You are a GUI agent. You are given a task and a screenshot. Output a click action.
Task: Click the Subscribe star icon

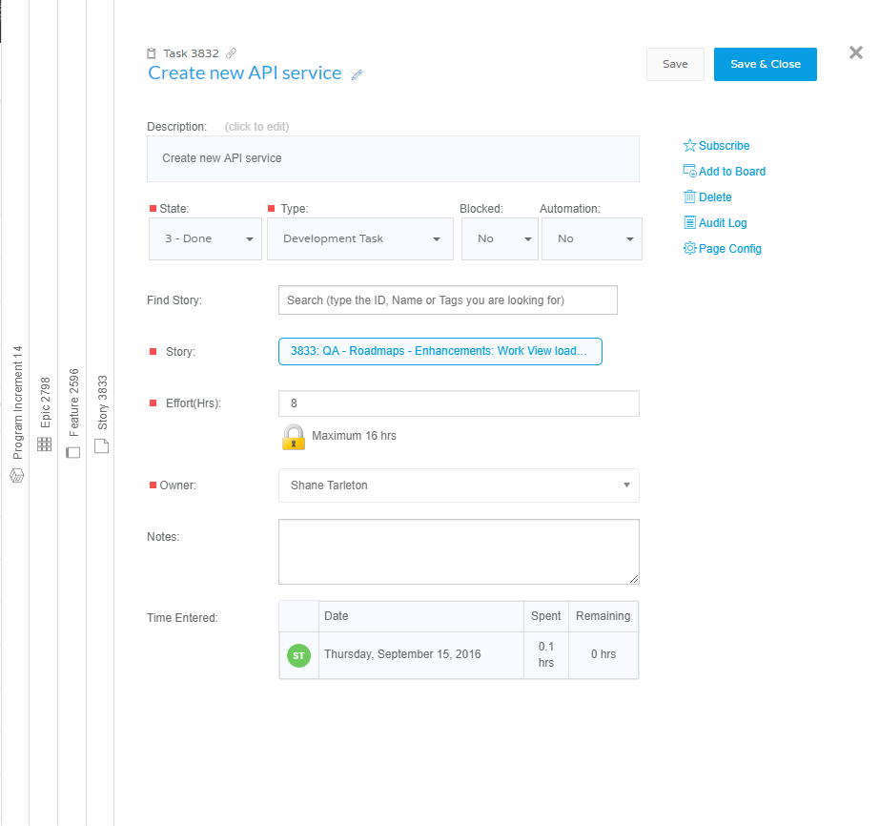[688, 145]
